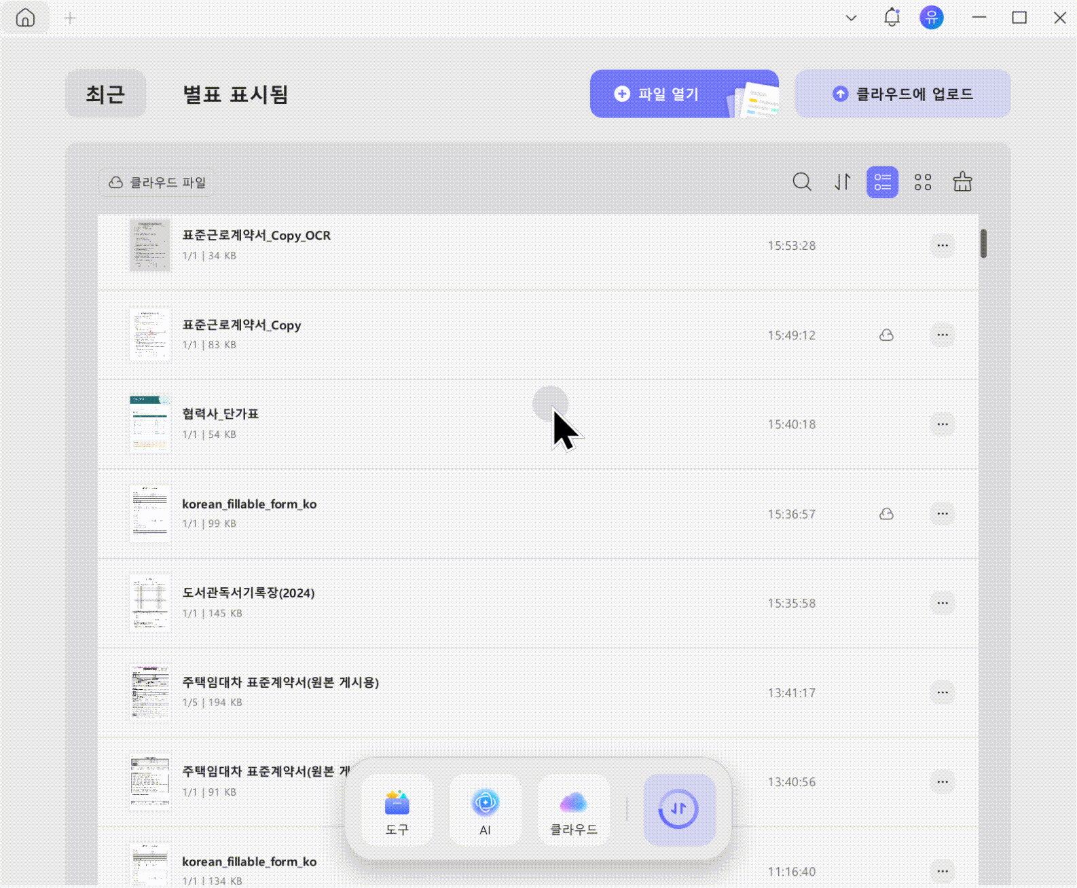The height and width of the screenshot is (888, 1077).
Task: Open the sort order icon
Action: pyautogui.click(x=842, y=182)
